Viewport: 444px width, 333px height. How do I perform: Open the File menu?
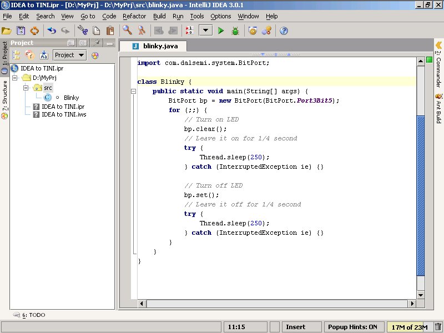coord(7,16)
